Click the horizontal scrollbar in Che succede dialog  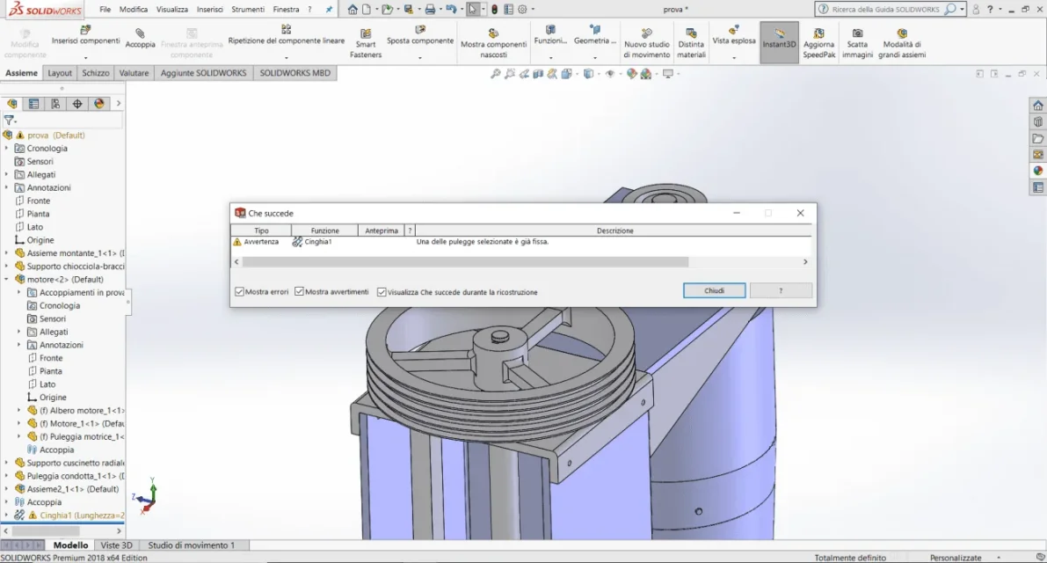pos(465,262)
